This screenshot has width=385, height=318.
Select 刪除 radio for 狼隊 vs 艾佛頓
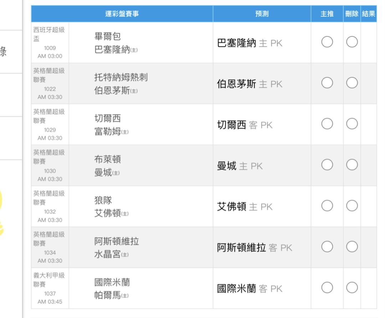[x=351, y=206]
